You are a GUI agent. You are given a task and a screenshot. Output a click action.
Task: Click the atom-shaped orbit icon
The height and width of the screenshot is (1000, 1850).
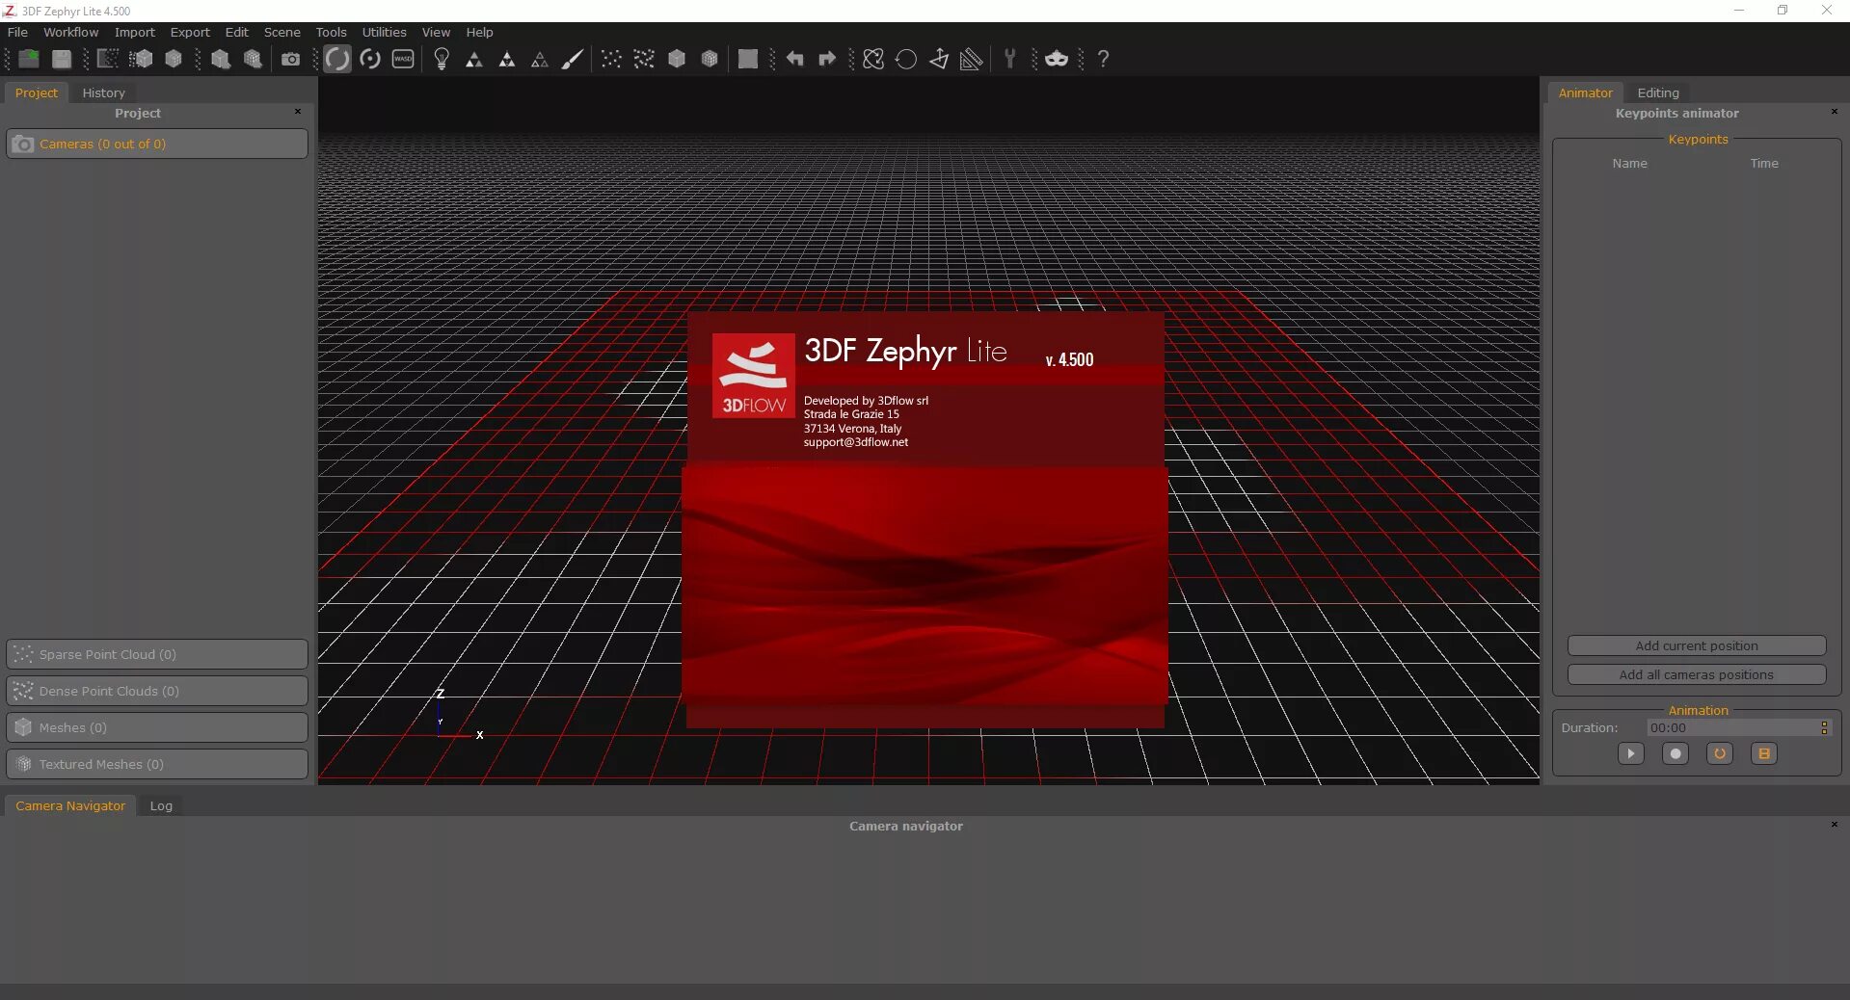click(873, 59)
